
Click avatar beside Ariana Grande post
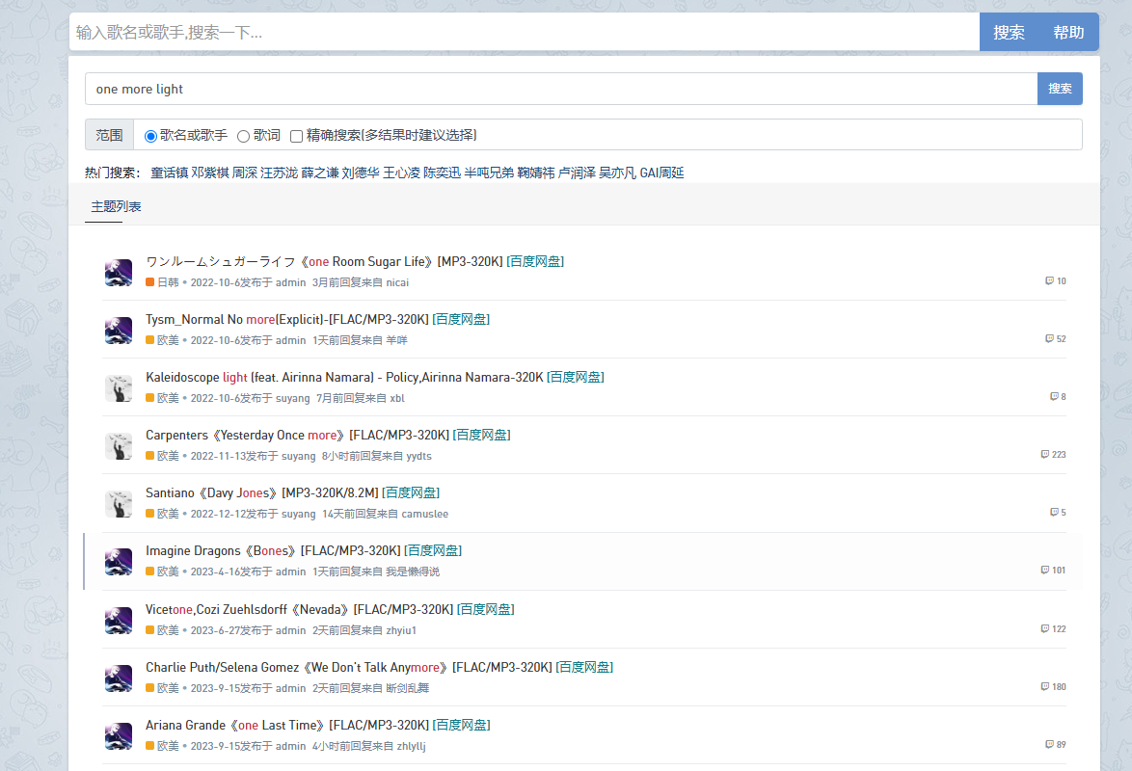[119, 736]
